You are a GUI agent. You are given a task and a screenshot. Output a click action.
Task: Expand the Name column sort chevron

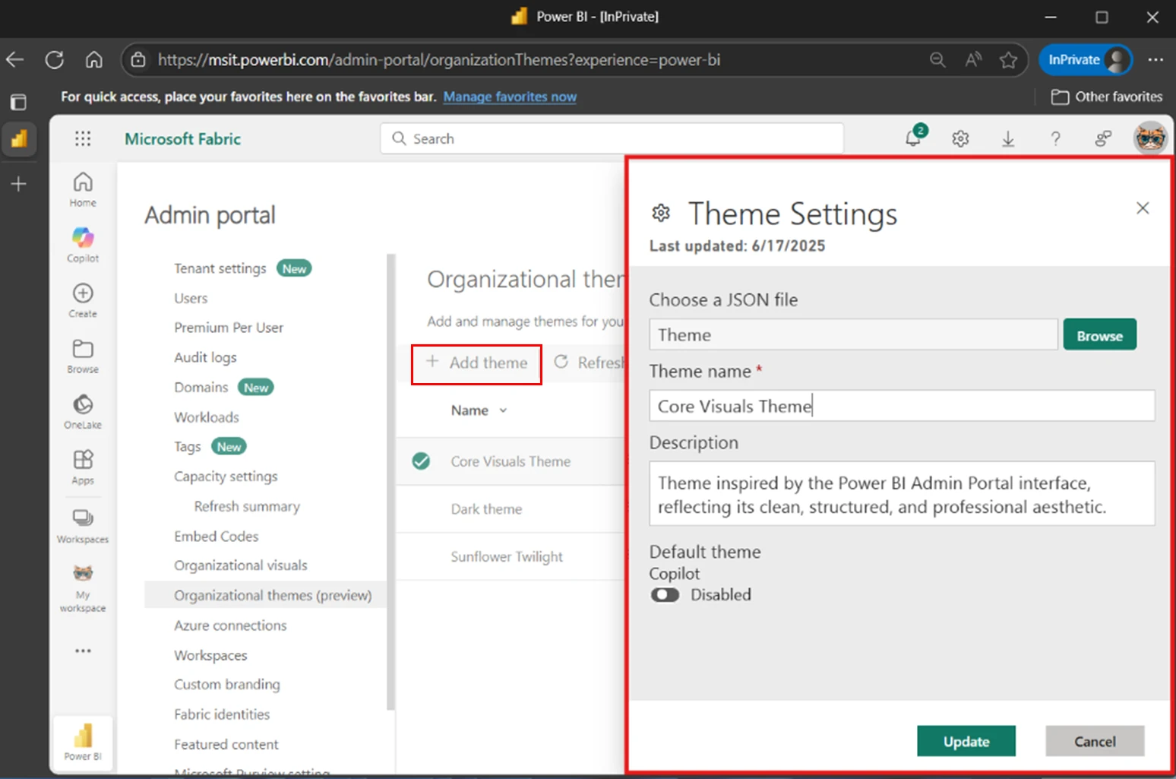pos(503,410)
